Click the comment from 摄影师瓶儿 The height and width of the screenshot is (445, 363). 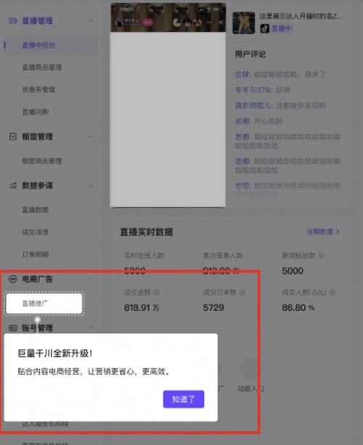280,105
